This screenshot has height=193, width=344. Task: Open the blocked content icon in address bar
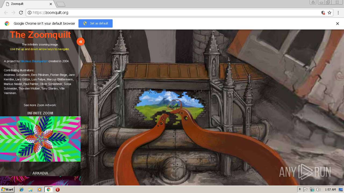point(323,13)
